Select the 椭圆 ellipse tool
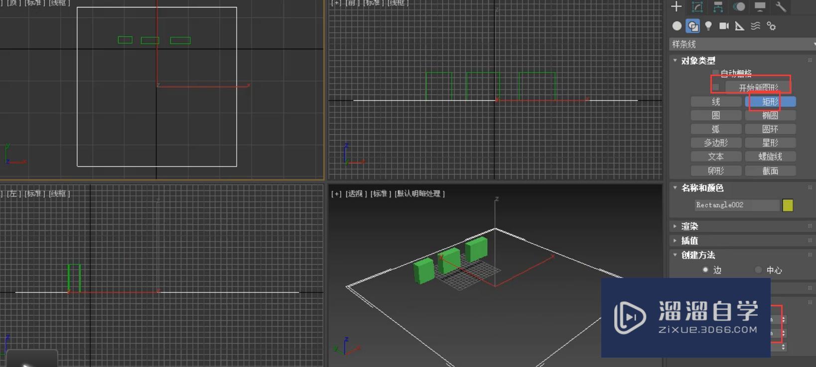 tap(770, 115)
